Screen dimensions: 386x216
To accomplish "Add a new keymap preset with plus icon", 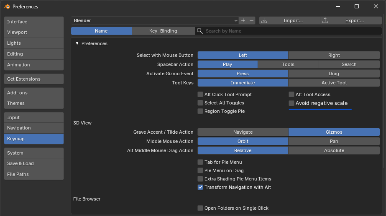I will (243, 20).
